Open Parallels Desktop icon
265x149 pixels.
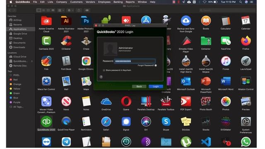tap(146, 101)
